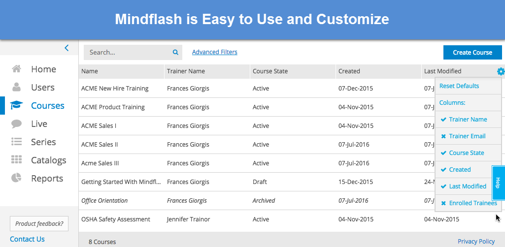The image size is (505, 247).
Task: Toggle the Course State column
Action: click(466, 153)
